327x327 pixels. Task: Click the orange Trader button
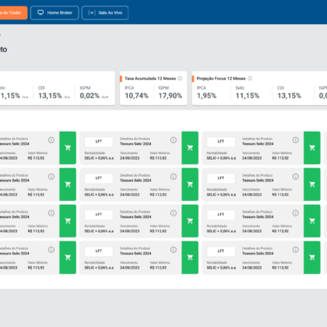point(13,12)
